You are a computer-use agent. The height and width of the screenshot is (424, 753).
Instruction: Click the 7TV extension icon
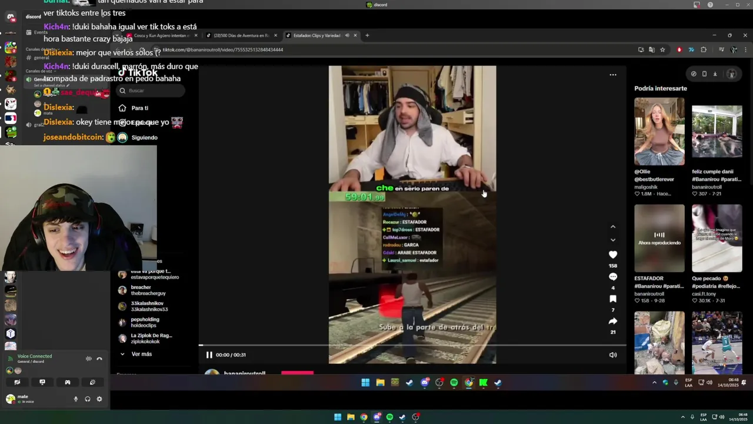[691, 50]
